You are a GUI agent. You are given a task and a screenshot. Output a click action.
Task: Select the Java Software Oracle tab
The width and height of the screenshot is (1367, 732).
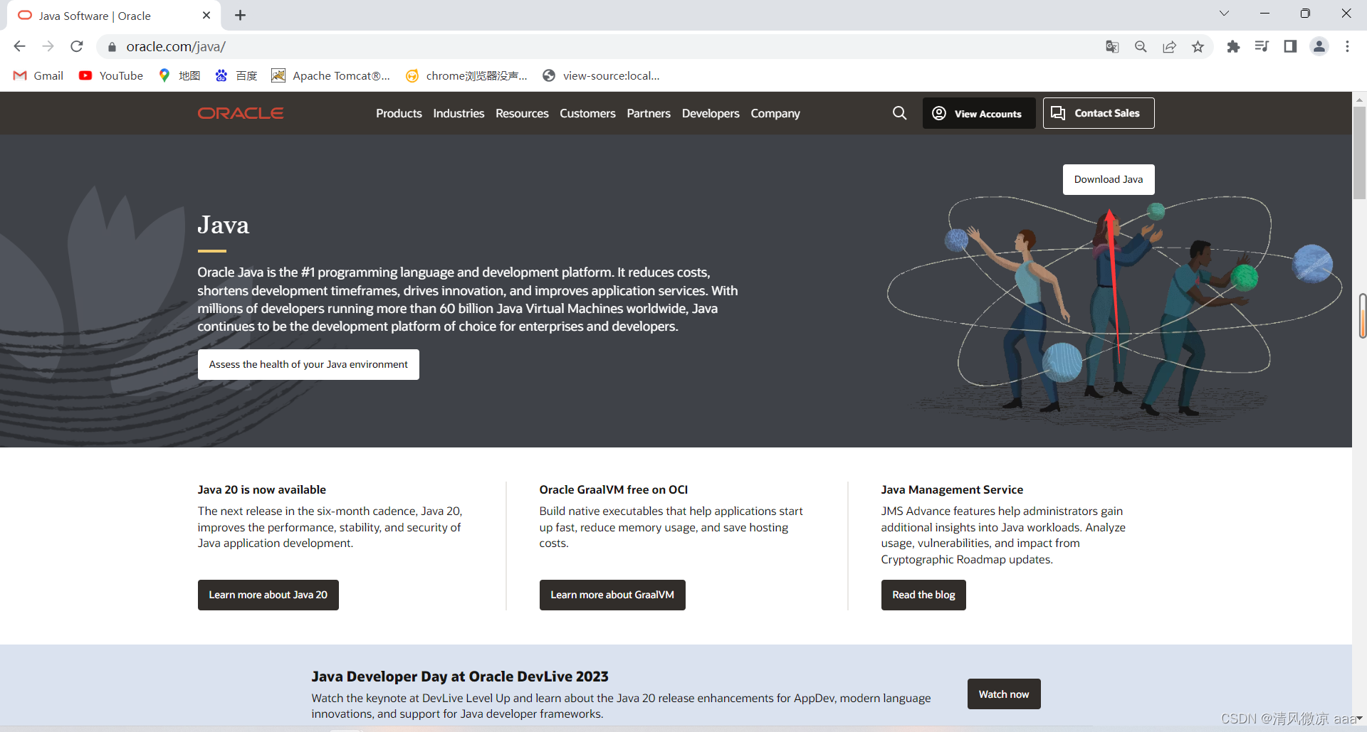(114, 15)
